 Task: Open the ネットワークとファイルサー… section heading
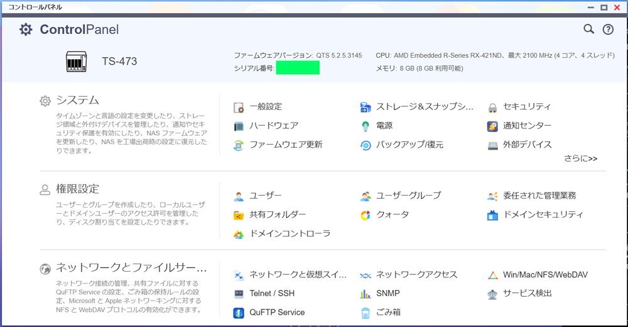tap(131, 268)
